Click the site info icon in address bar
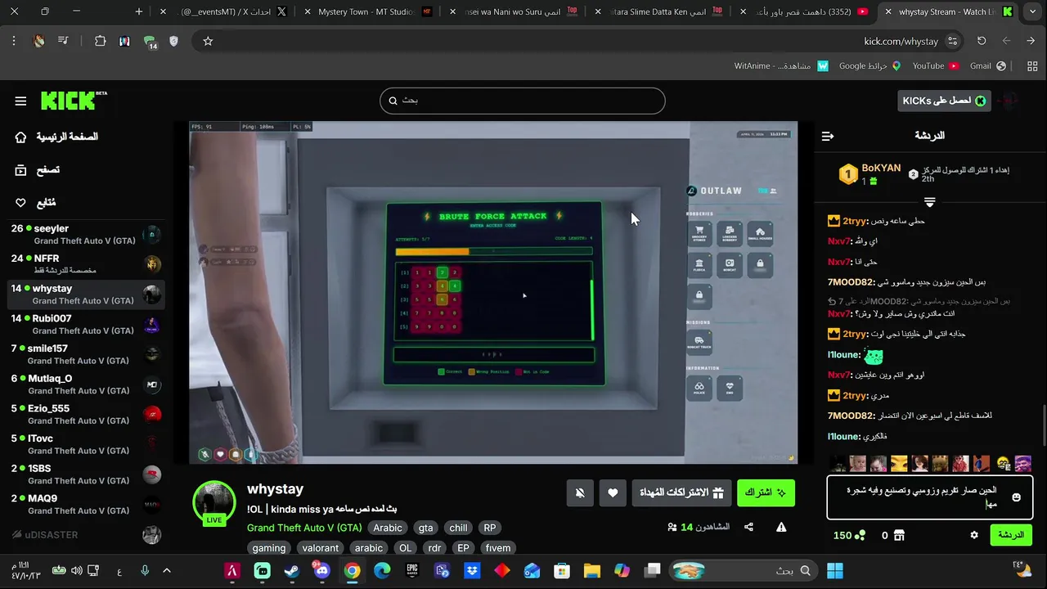Image resolution: width=1047 pixels, height=589 pixels. tap(952, 41)
